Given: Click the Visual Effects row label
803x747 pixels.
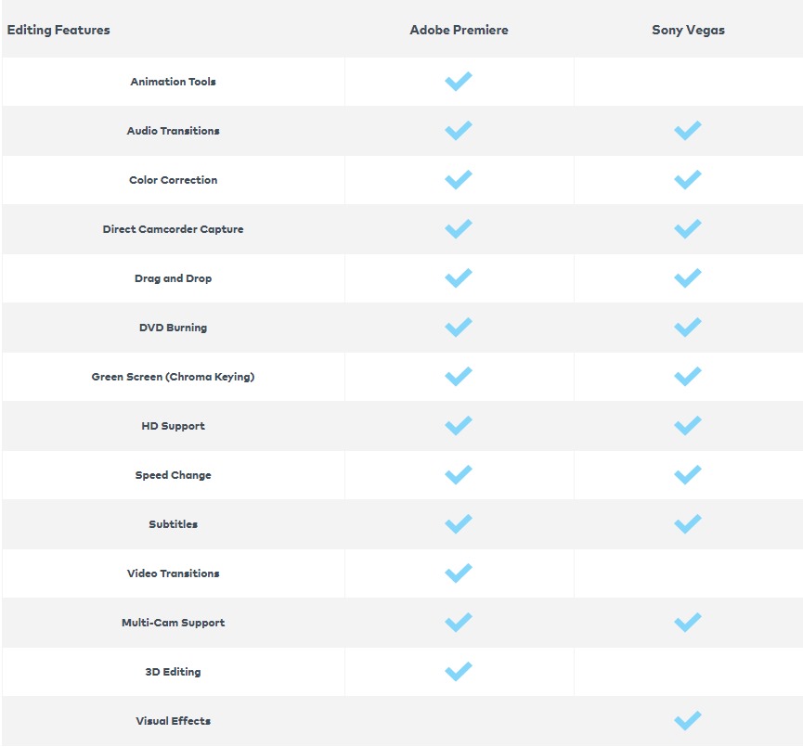Looking at the screenshot, I should [173, 721].
